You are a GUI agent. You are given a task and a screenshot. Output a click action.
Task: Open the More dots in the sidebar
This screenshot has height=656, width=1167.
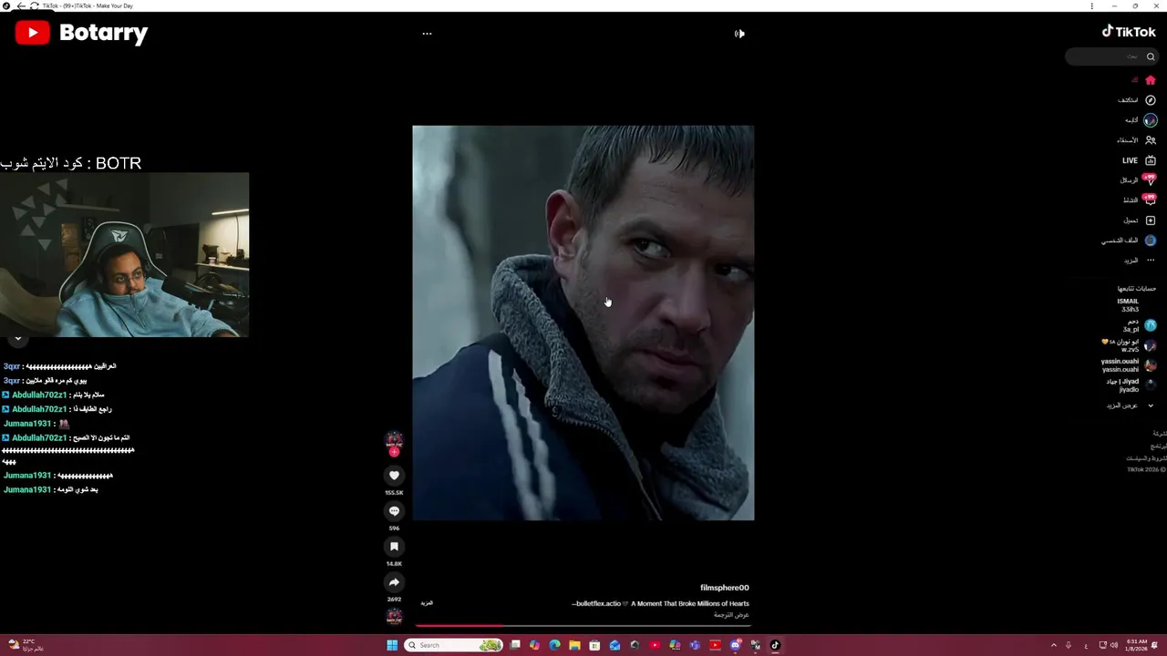[1150, 261]
